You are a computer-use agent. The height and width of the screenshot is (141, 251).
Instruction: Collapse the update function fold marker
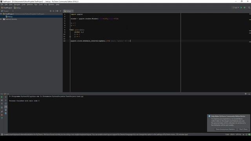pos(70,30)
